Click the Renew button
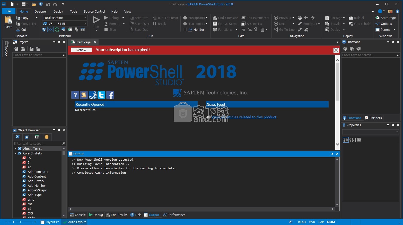Screen dimensions: 403x225 [x=81, y=50]
